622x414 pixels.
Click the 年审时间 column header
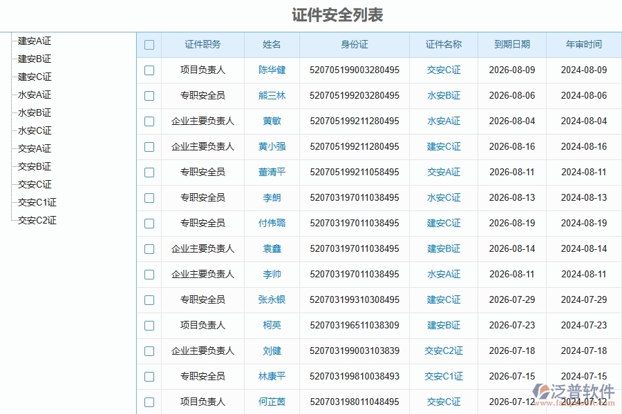coord(584,44)
